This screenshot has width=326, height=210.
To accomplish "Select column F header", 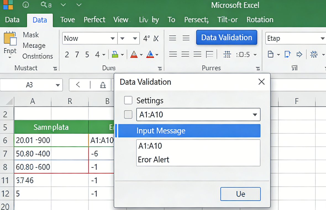I will pyautogui.click(x=297, y=101).
